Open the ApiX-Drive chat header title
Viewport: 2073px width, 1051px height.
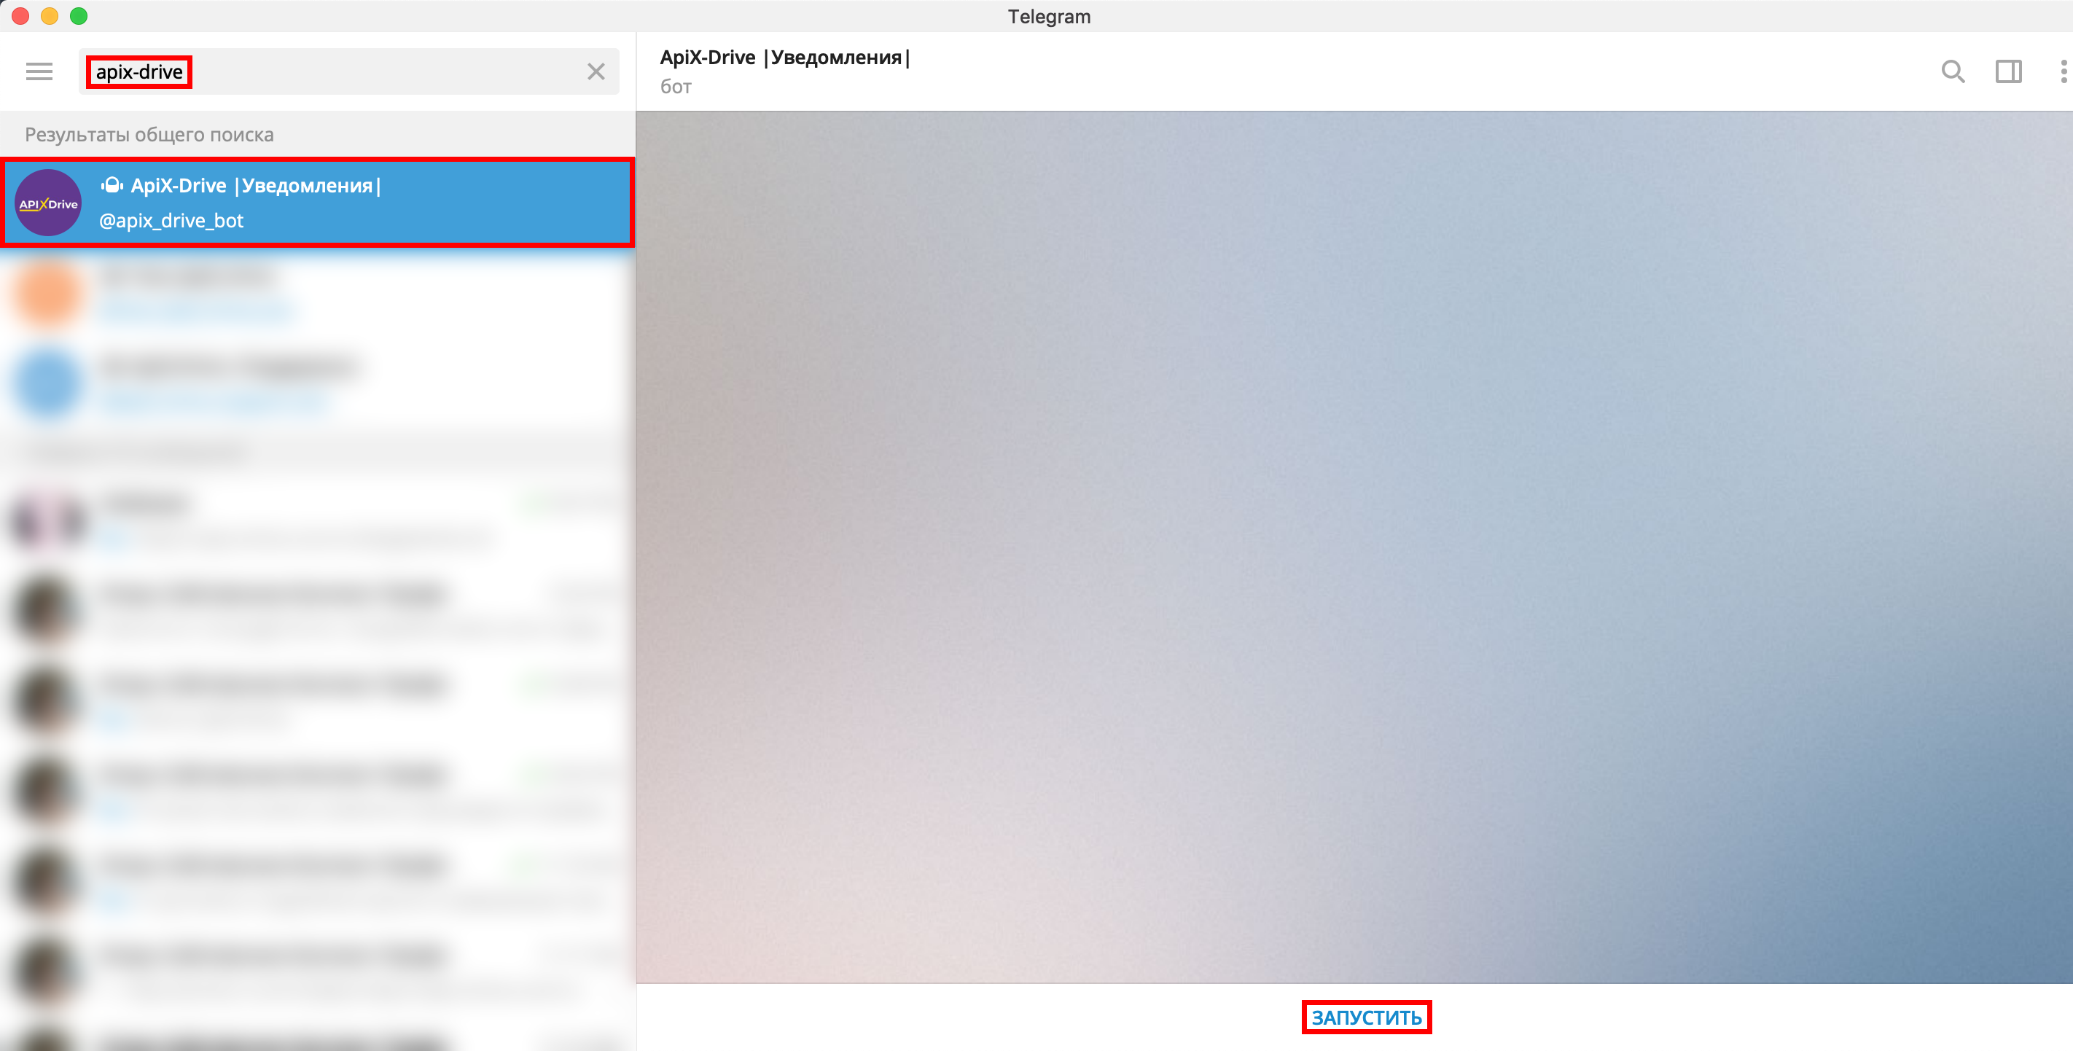(784, 57)
